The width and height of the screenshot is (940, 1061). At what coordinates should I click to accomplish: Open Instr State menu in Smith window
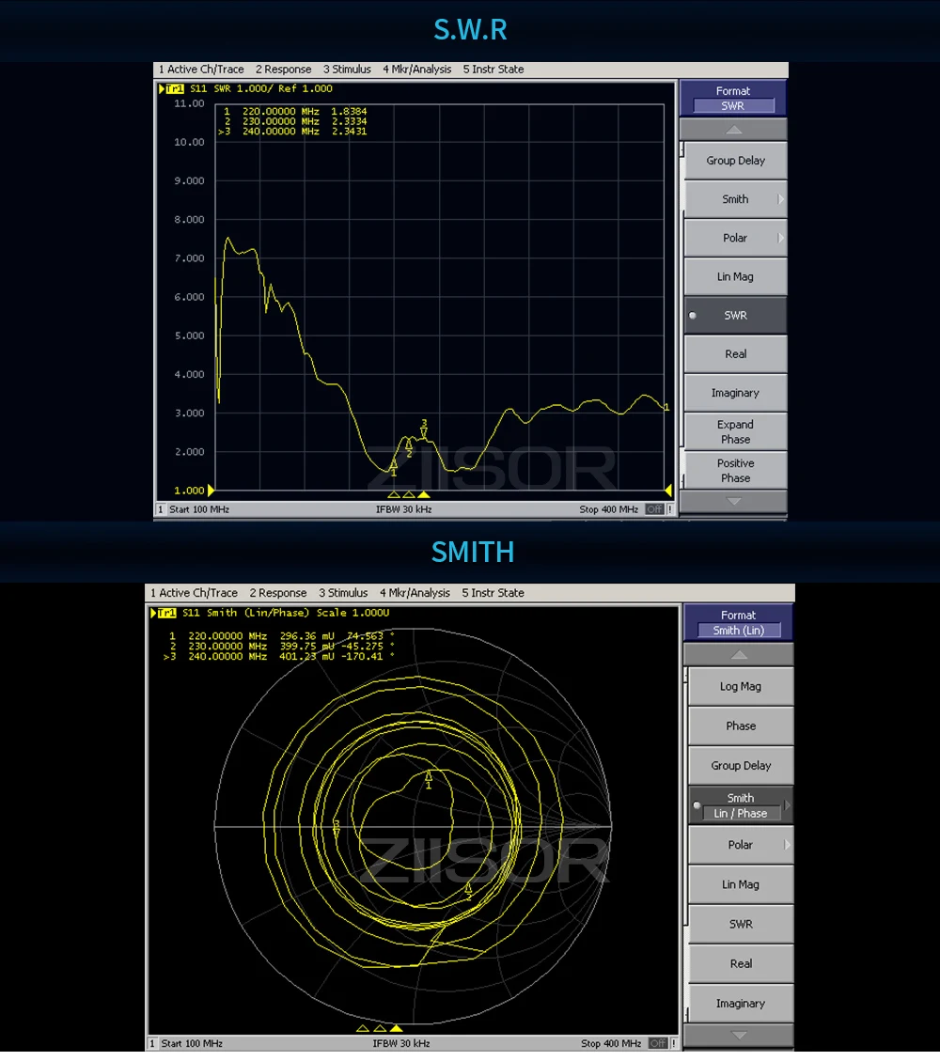click(x=493, y=593)
